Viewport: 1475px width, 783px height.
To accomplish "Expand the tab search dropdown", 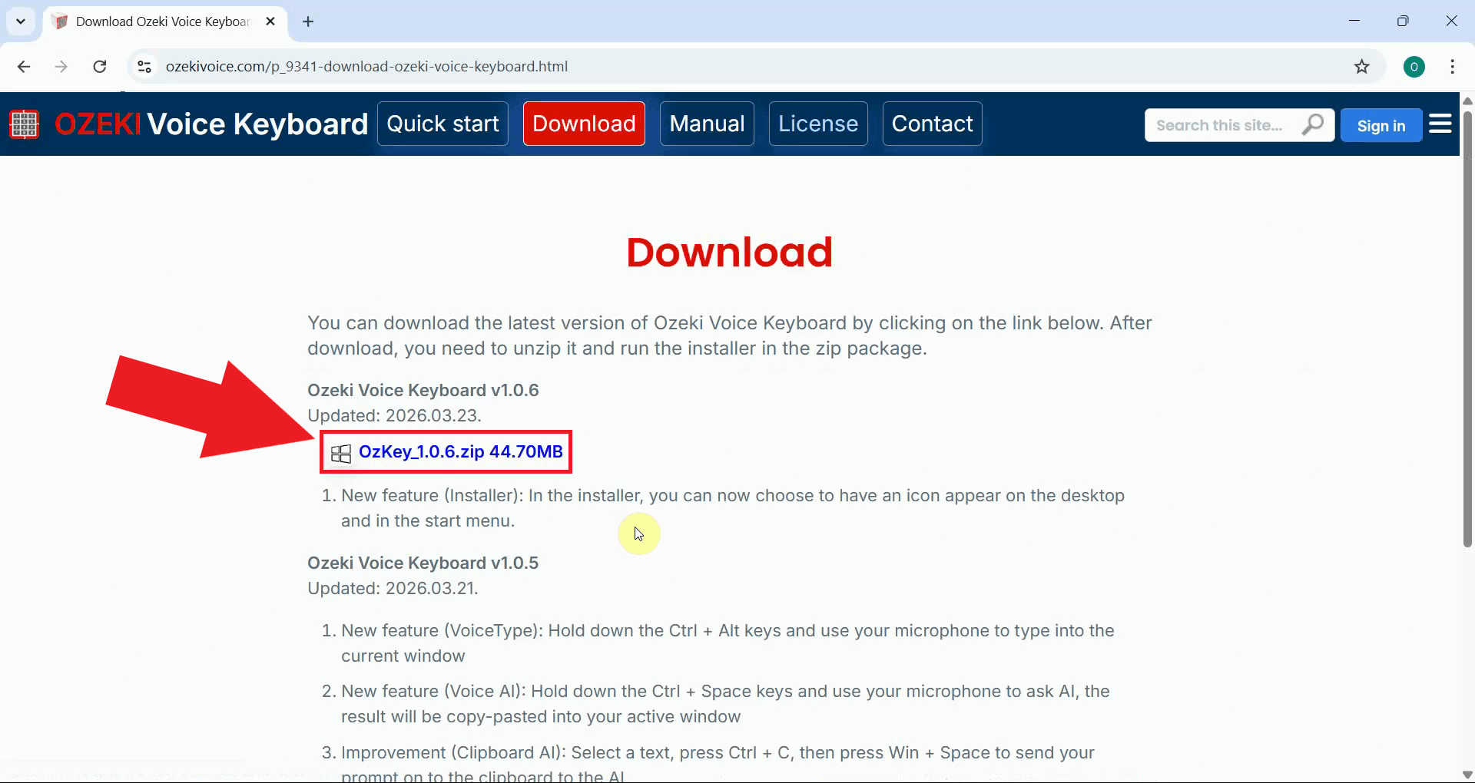I will tap(21, 21).
